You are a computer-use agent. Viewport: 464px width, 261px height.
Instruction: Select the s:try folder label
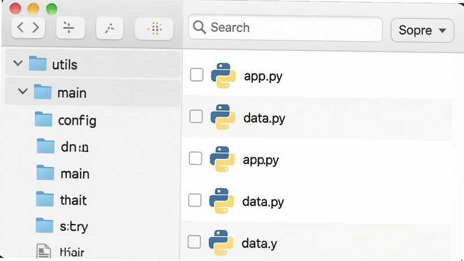pos(74,227)
